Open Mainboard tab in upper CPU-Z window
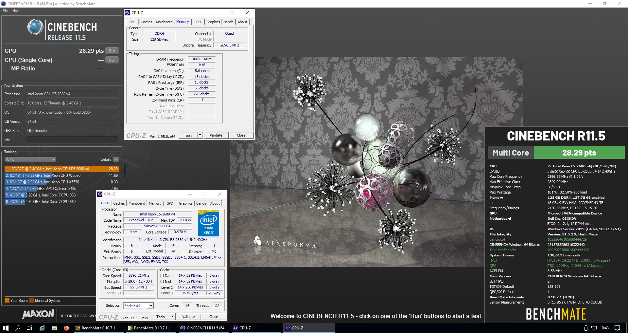Image resolution: width=628 pixels, height=333 pixels. point(164,22)
